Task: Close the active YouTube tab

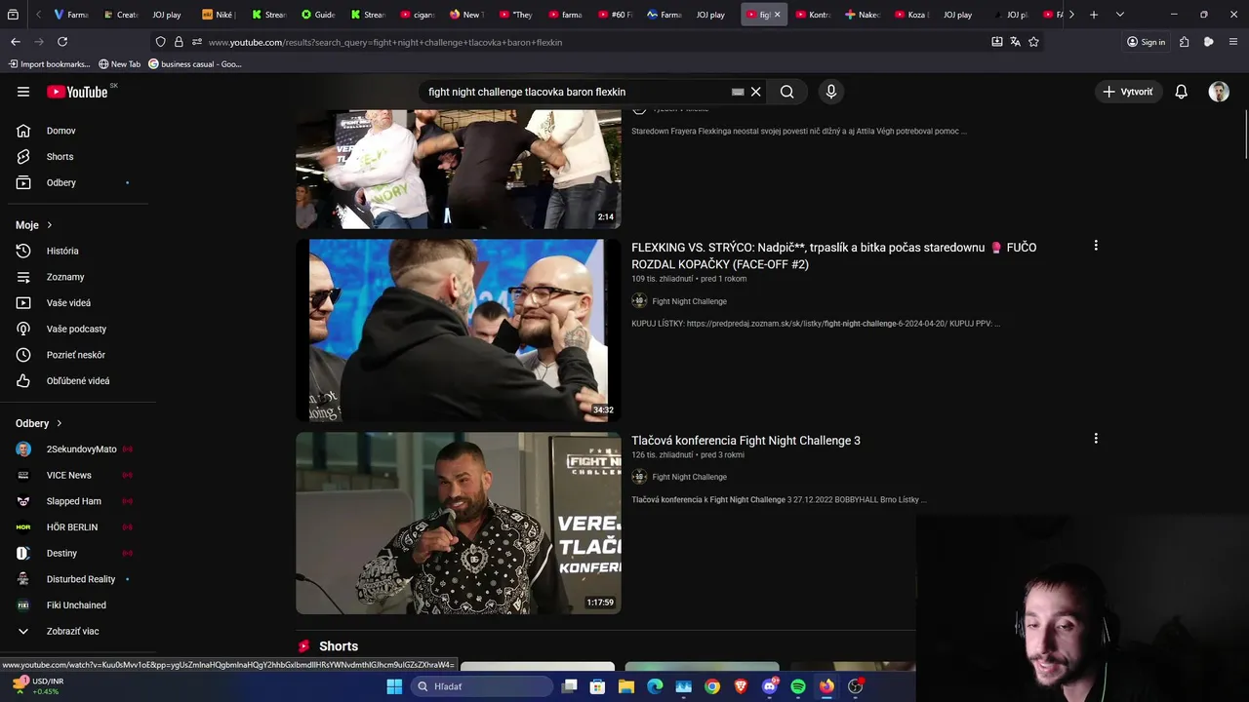Action: click(x=777, y=15)
